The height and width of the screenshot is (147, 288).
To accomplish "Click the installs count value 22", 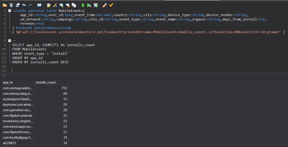I will (x=65, y=126).
